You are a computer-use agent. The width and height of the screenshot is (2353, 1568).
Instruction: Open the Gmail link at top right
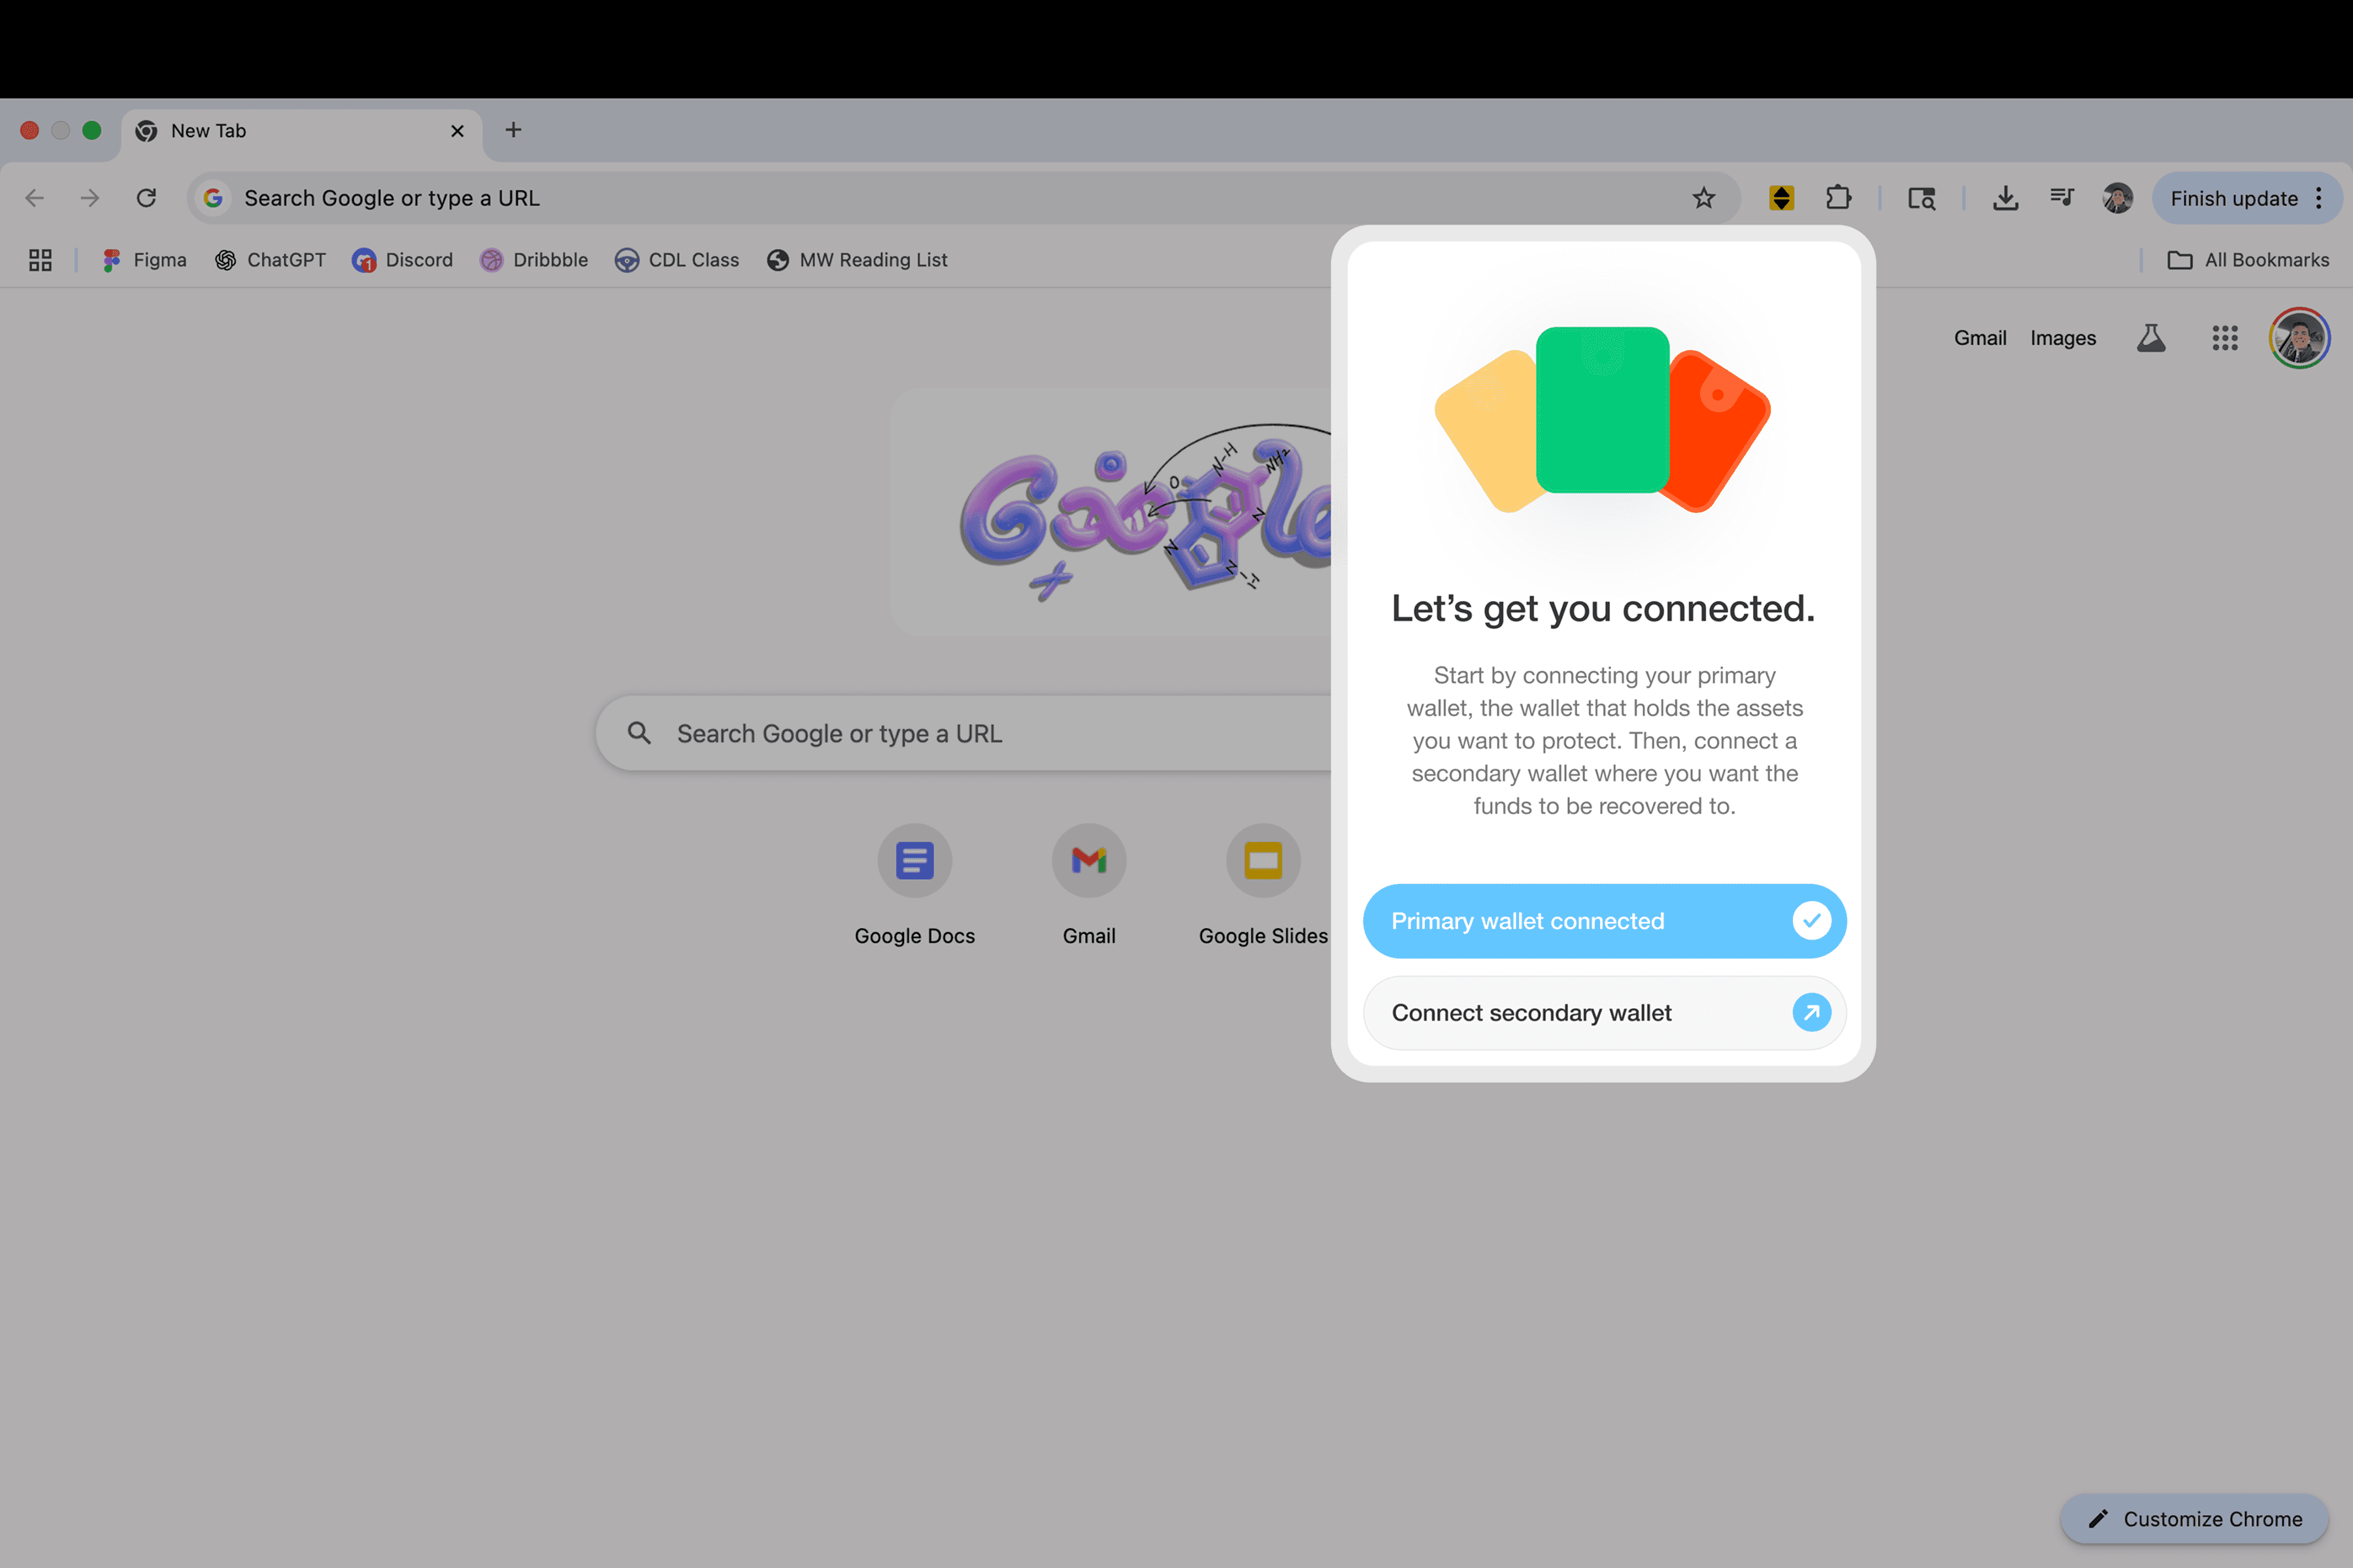1980,338
